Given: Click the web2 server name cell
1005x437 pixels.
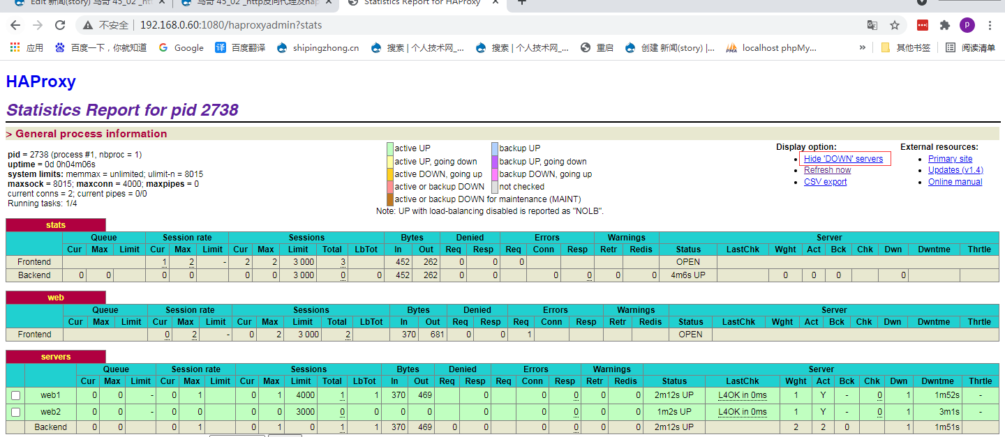Looking at the screenshot, I should coord(50,412).
